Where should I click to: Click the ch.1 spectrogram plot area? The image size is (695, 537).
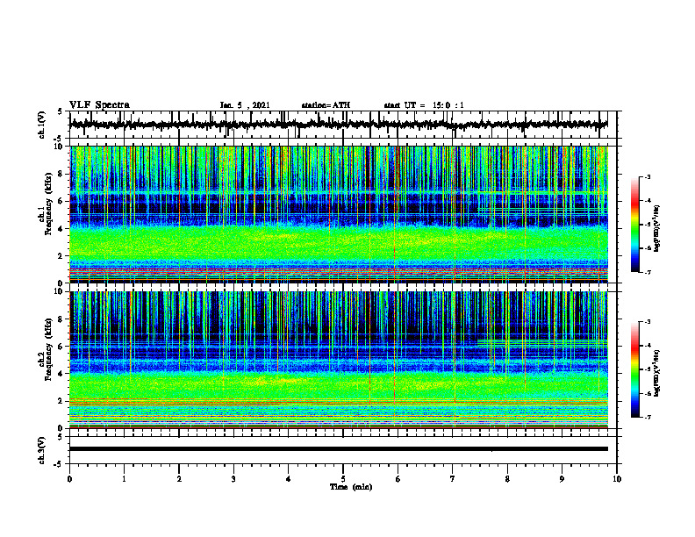(x=339, y=214)
